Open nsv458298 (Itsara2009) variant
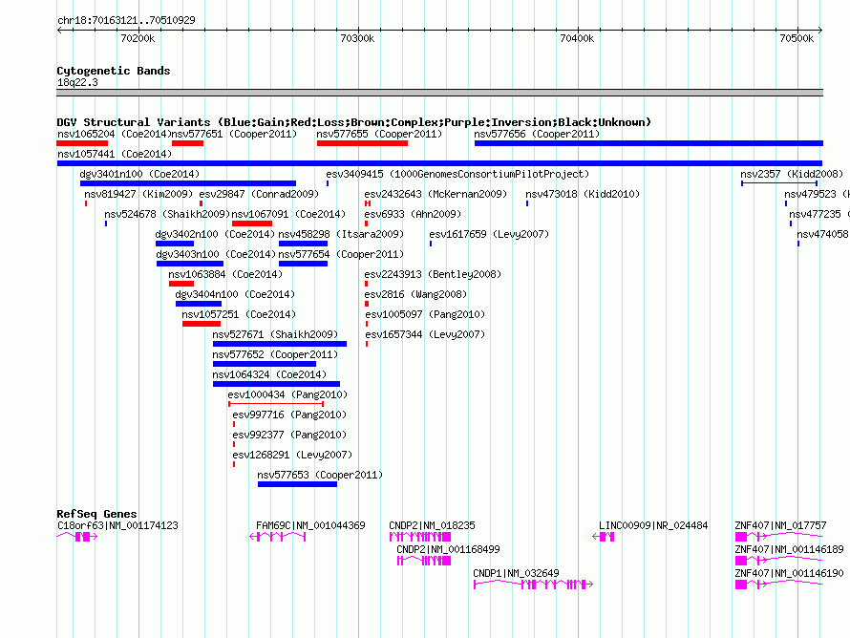 coord(341,234)
